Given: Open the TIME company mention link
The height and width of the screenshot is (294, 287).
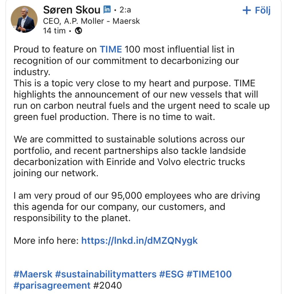Looking at the screenshot, I should [x=111, y=49].
